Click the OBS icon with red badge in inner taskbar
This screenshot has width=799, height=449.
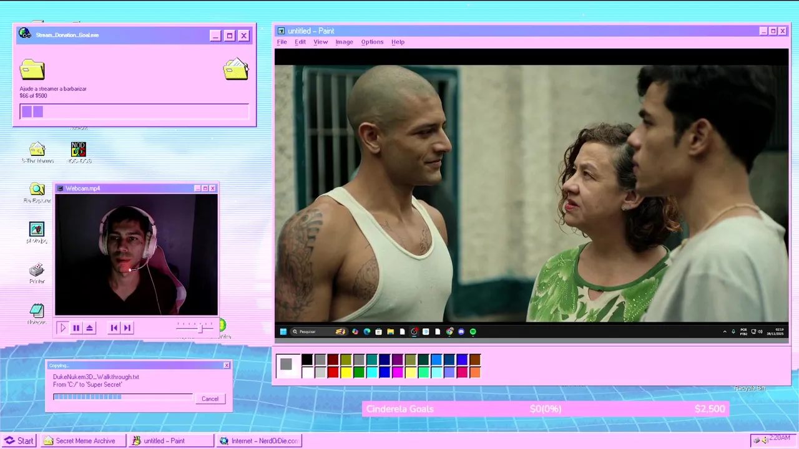(414, 332)
